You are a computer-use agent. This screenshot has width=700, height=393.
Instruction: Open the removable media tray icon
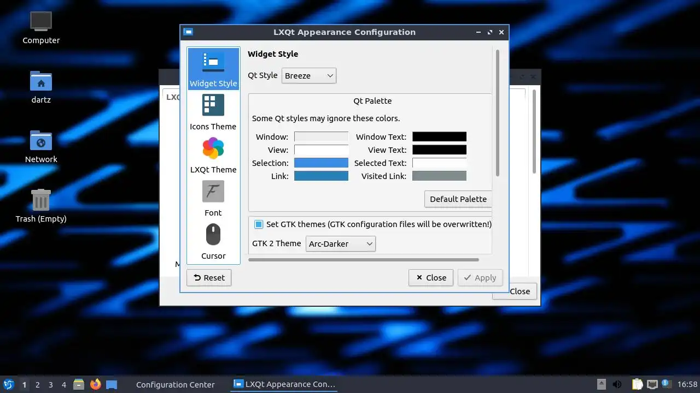(601, 384)
